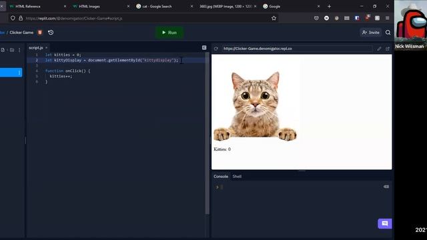Open the Firefox hamburger menu
The width and height of the screenshot is (427, 240).
pyautogui.click(x=387, y=18)
